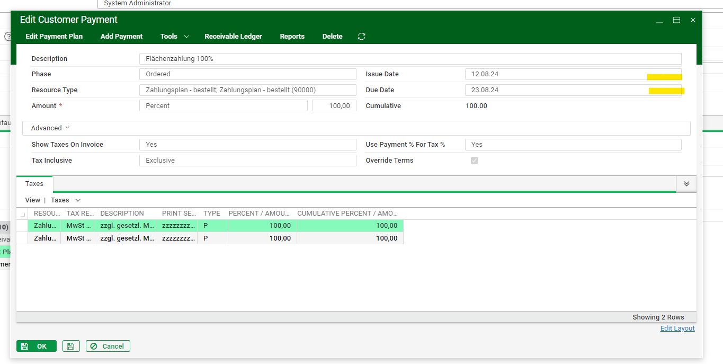
Task: Click the PERCENT / AMOU... column header
Action: [x=262, y=214]
